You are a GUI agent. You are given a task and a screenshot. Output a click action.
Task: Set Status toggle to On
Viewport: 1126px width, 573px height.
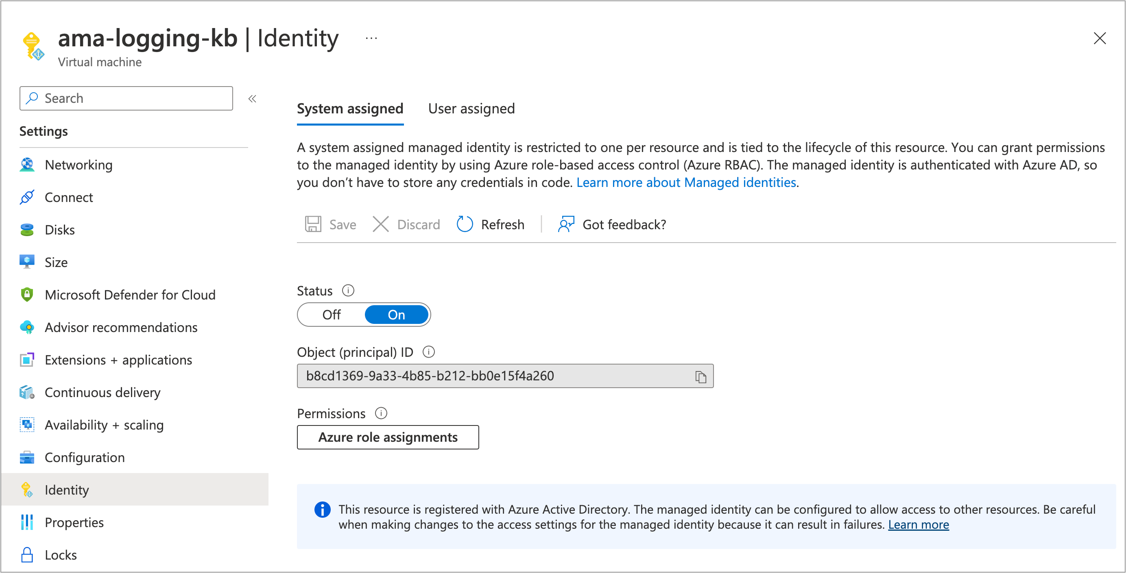coord(397,315)
